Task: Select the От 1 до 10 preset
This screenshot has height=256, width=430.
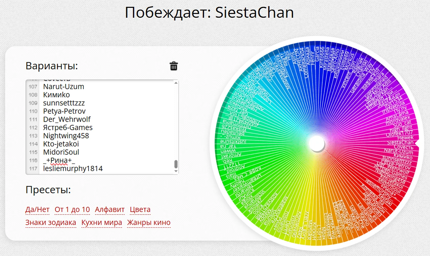Action: [x=72, y=209]
